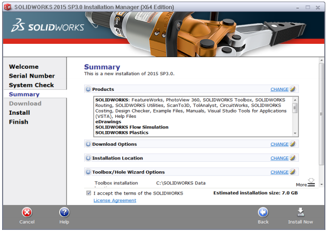Viewport: 328px width, 232px height.
Task: Select the Welcome step in the sidebar
Action: click(24, 67)
